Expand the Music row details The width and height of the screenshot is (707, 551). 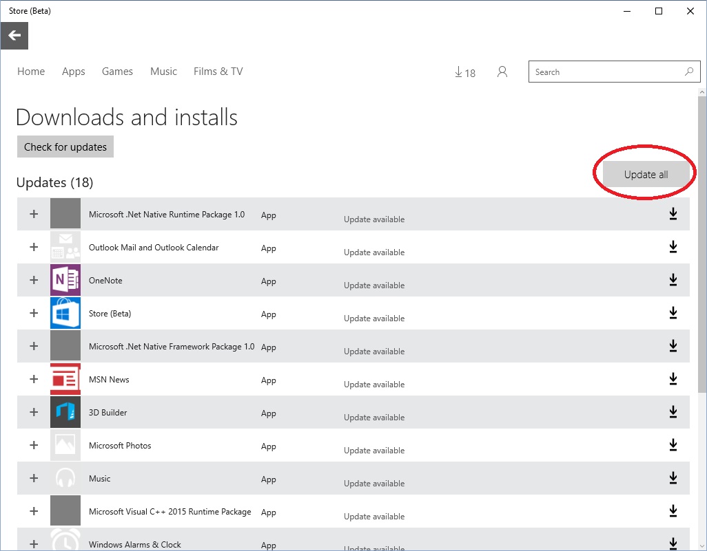[34, 478]
